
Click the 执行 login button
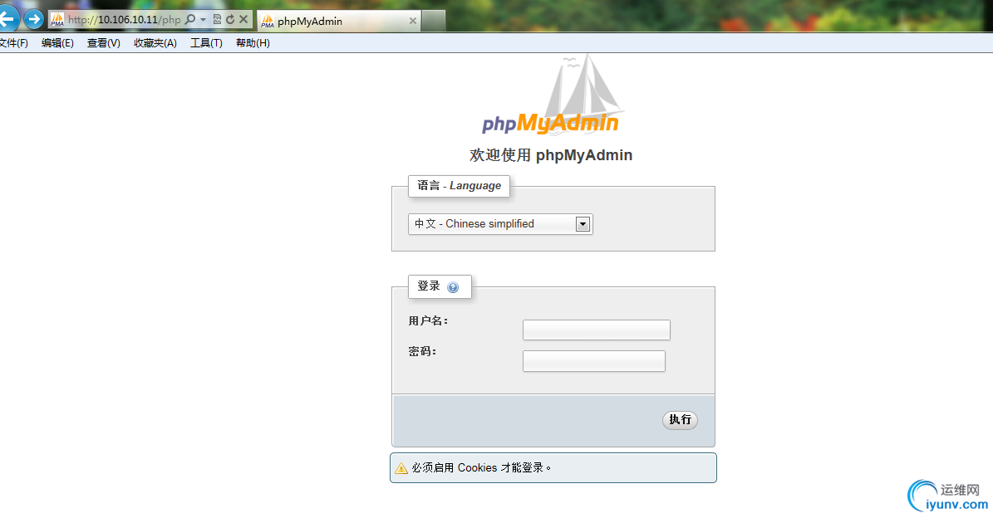tap(681, 420)
